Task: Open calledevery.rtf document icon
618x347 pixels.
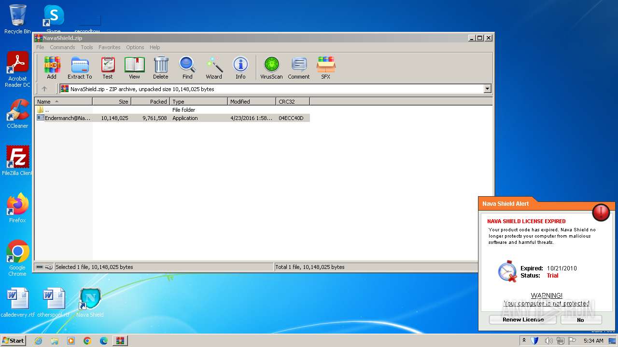Action: point(18,303)
